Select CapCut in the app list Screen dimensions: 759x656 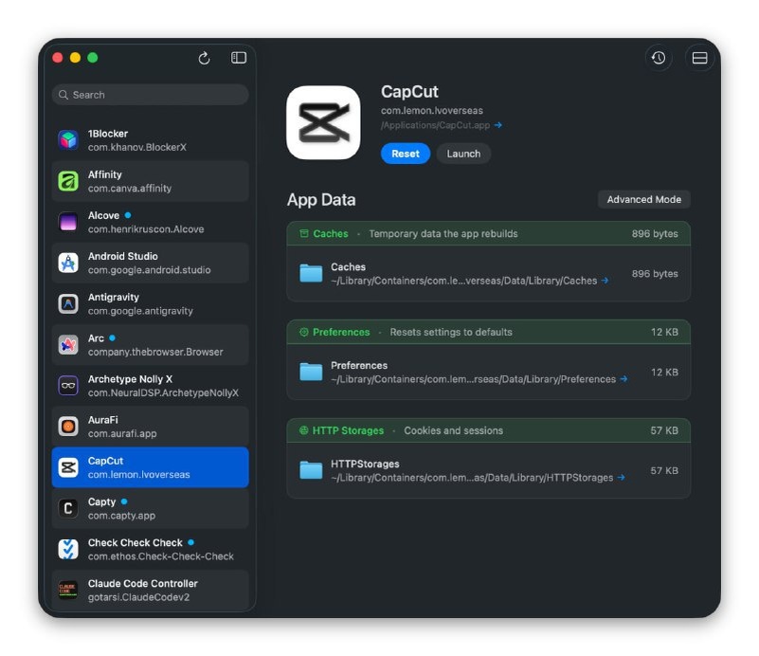(x=150, y=467)
